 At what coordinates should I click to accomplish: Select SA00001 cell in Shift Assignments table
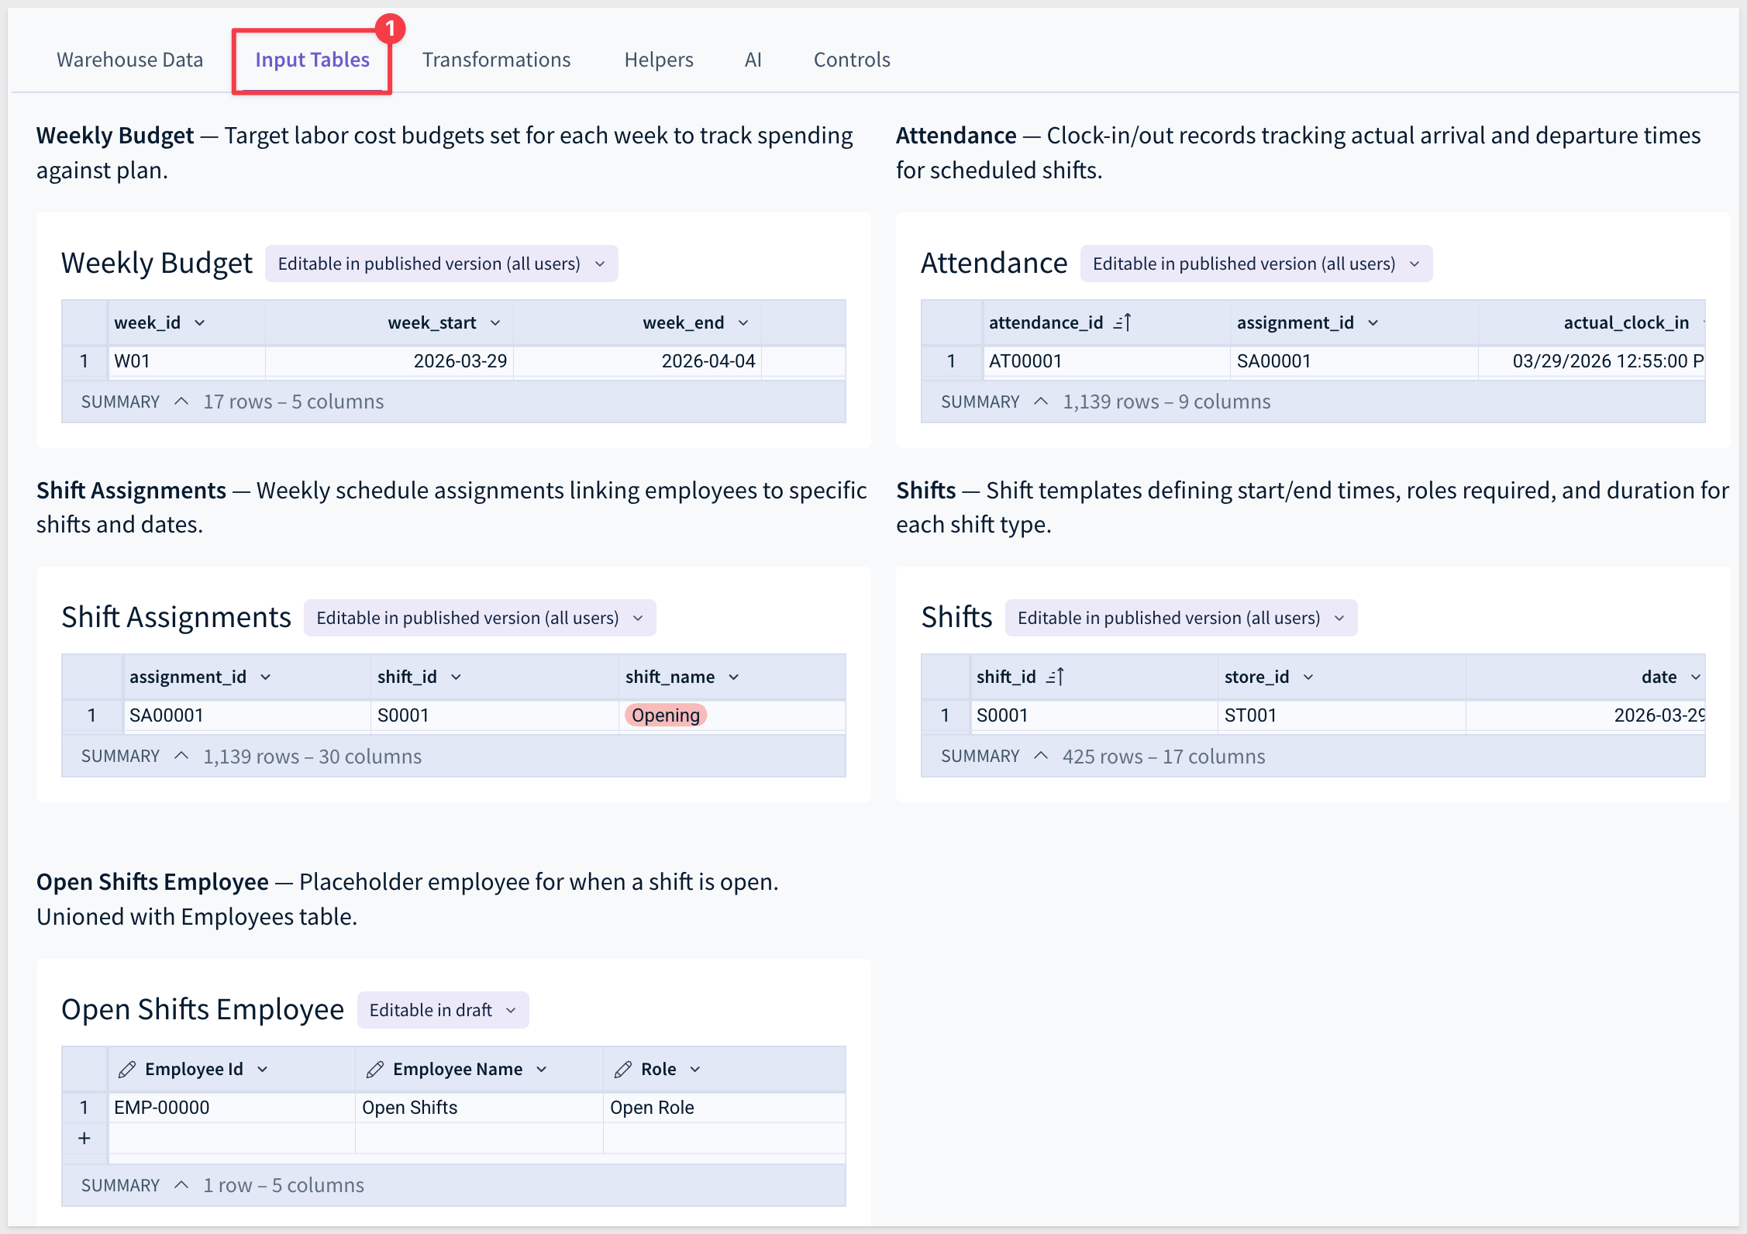[x=247, y=715]
